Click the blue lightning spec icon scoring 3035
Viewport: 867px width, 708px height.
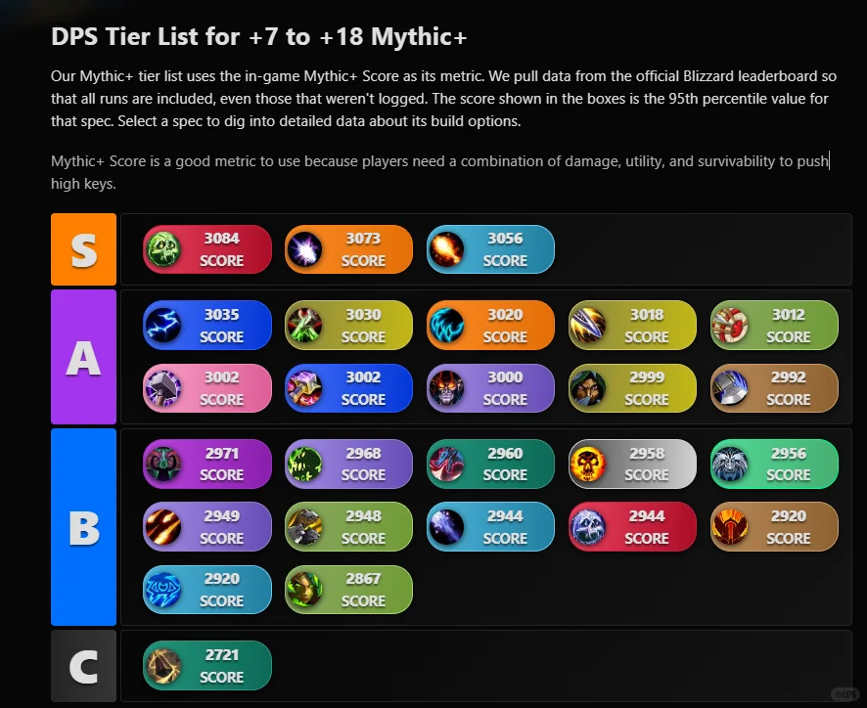pyautogui.click(x=163, y=325)
